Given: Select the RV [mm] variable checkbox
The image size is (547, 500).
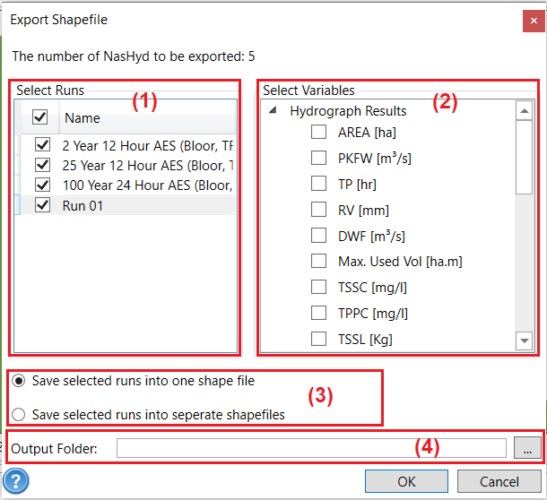Looking at the screenshot, I should click(x=318, y=210).
